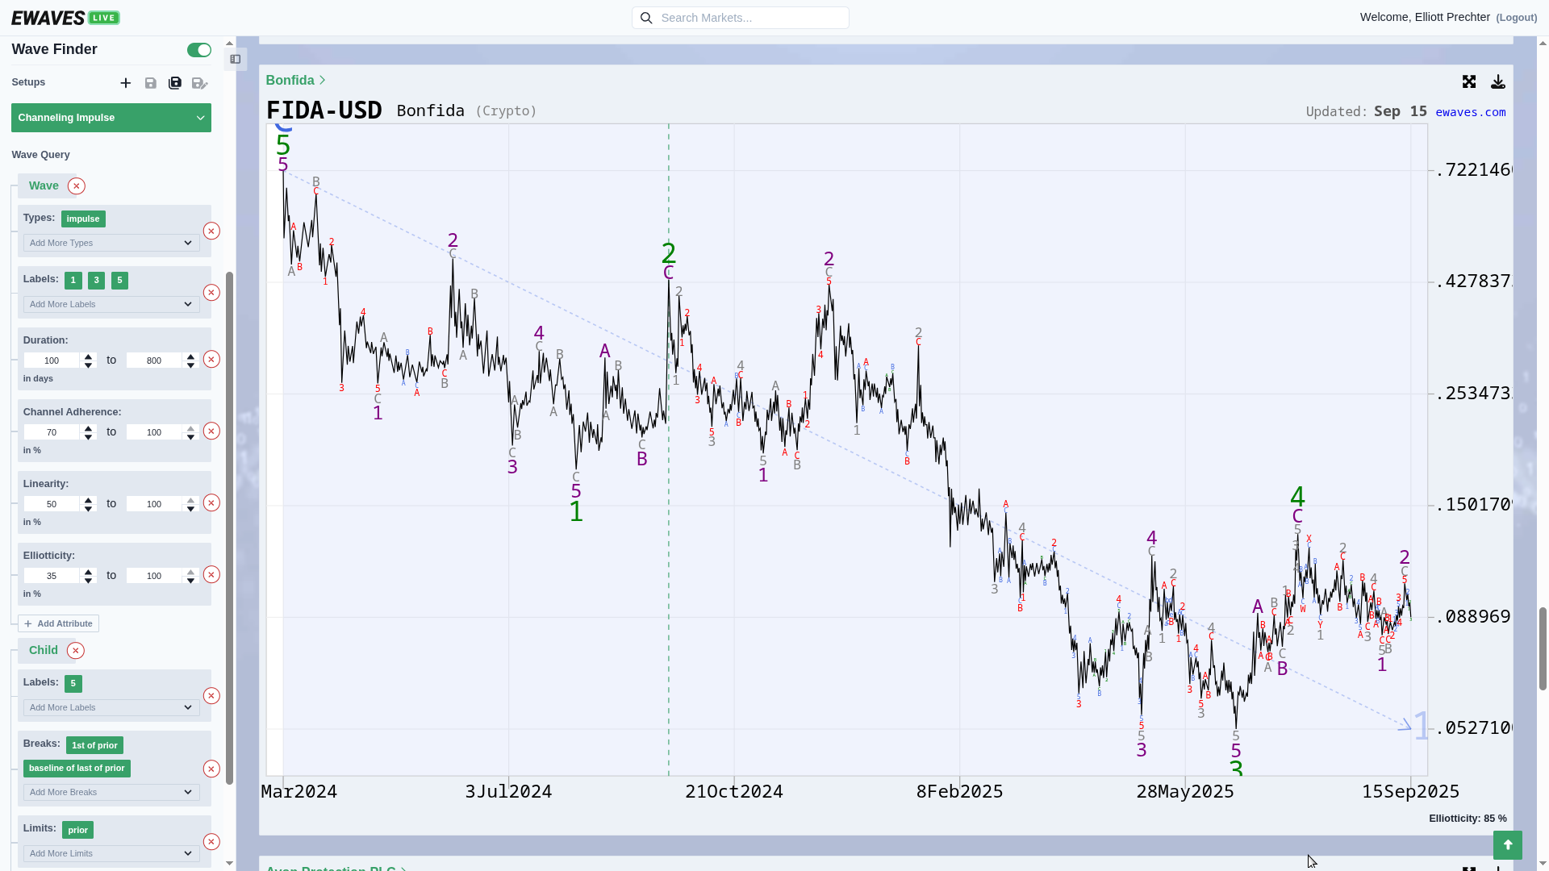The width and height of the screenshot is (1549, 871).
Task: Toggle the Wave Finder switch
Action: (198, 50)
